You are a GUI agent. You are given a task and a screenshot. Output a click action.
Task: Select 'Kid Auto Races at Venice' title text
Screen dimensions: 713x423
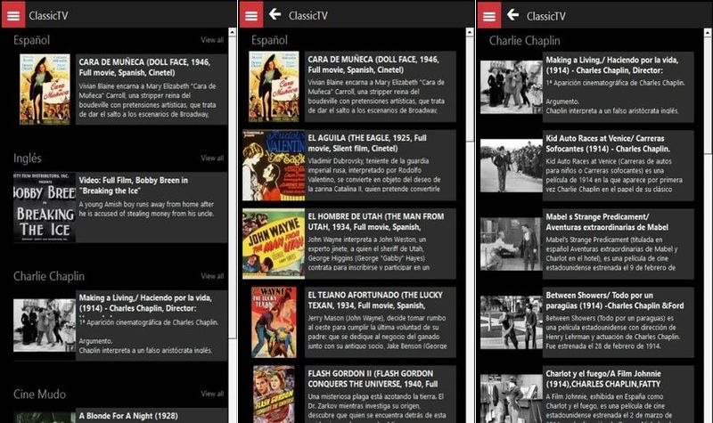(608, 143)
